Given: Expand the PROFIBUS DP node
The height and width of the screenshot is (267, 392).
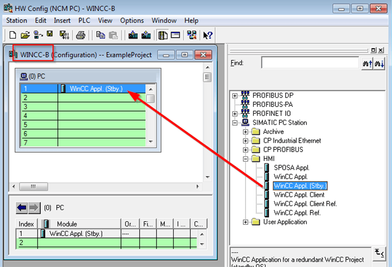Looking at the screenshot, I should click(x=235, y=95).
